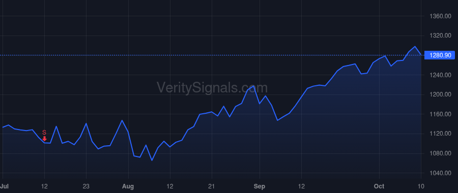Select the 1280.90 current price label
Image resolution: width=458 pixels, height=193 pixels.
click(440, 55)
